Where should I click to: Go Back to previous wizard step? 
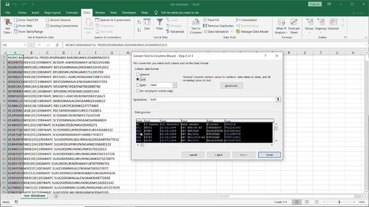(x=219, y=155)
